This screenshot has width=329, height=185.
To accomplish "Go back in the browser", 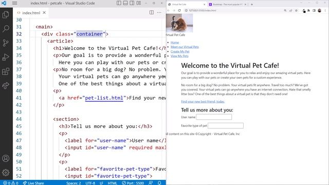I will tap(168, 10).
